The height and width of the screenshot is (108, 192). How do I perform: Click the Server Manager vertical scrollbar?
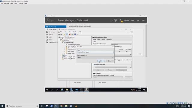point(146,41)
